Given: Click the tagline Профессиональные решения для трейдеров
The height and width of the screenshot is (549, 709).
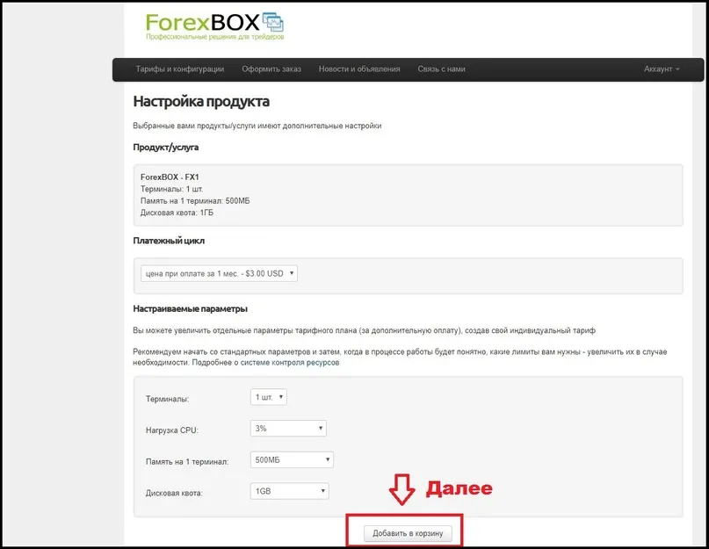Looking at the screenshot, I should (x=214, y=37).
